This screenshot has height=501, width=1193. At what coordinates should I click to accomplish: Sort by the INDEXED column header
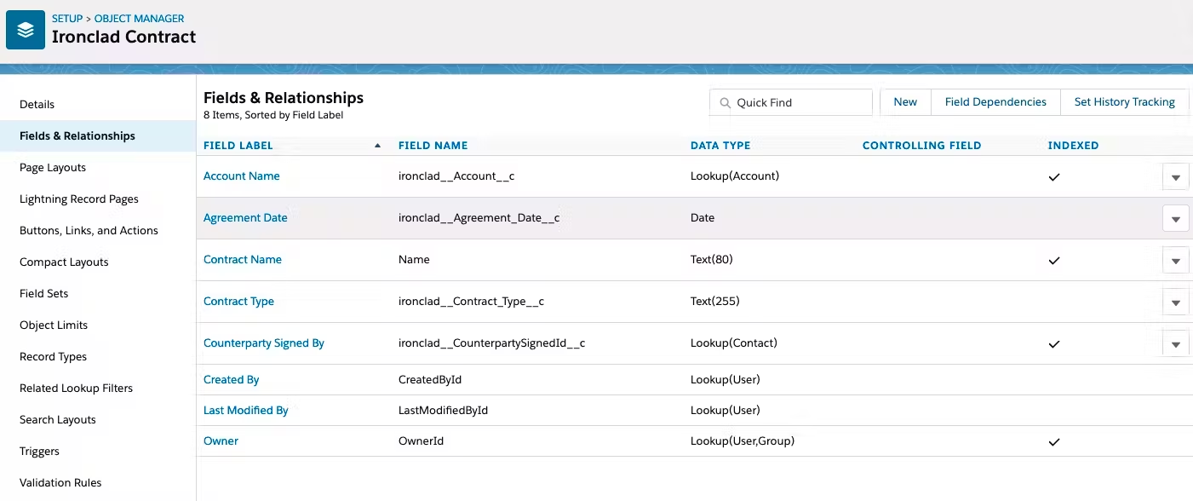pyautogui.click(x=1073, y=146)
